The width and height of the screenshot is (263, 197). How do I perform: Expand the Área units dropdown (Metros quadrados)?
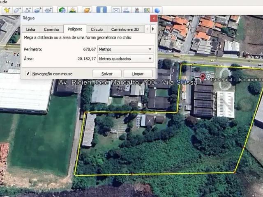click(x=126, y=59)
